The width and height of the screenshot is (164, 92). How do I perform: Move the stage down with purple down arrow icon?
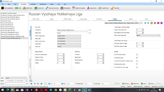[x=161, y=23]
